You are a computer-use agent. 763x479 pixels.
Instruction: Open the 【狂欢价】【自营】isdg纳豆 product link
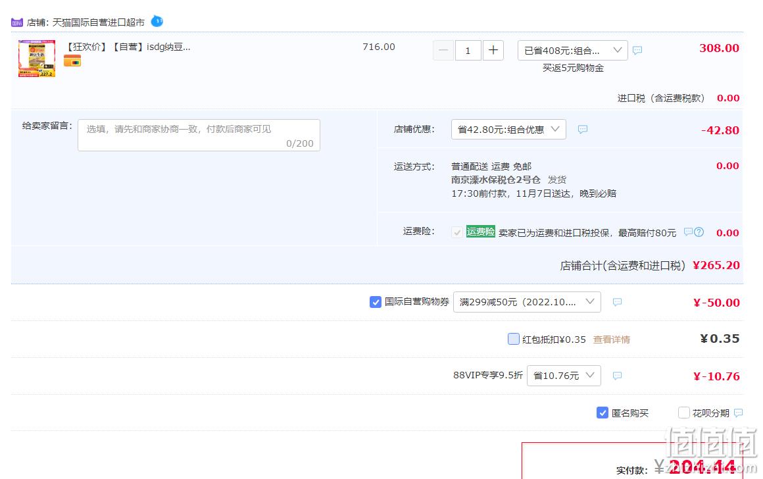pyautogui.click(x=128, y=47)
